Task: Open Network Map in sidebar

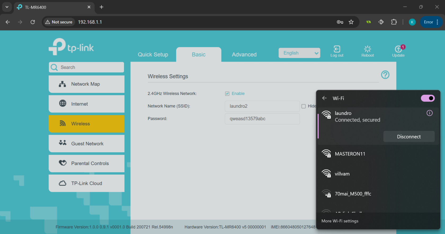Action: pos(87,84)
